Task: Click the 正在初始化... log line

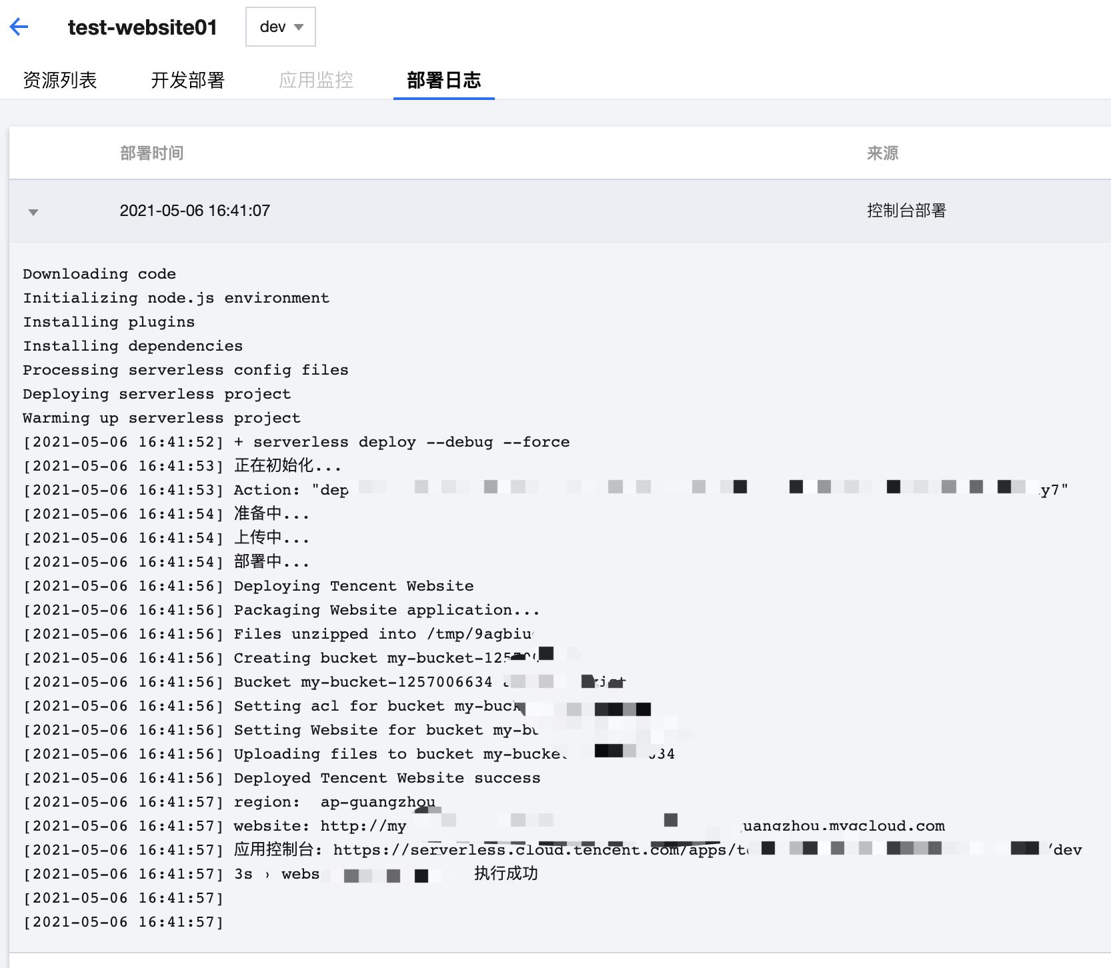Action: (x=182, y=465)
